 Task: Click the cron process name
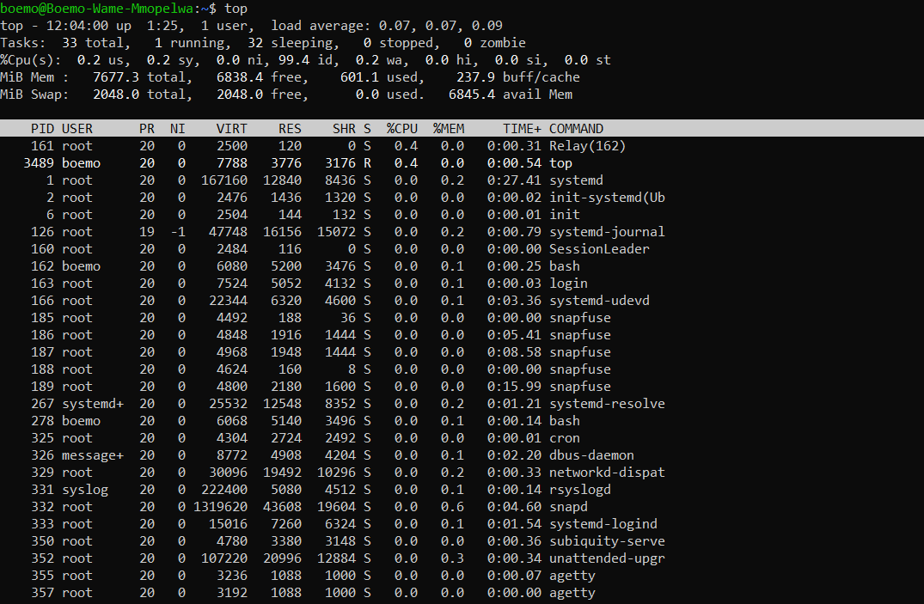tap(565, 438)
